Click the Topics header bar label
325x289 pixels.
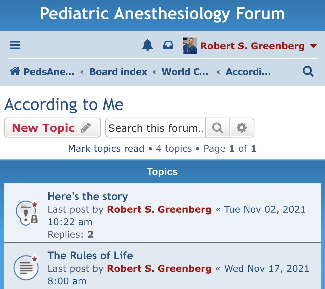(x=162, y=172)
